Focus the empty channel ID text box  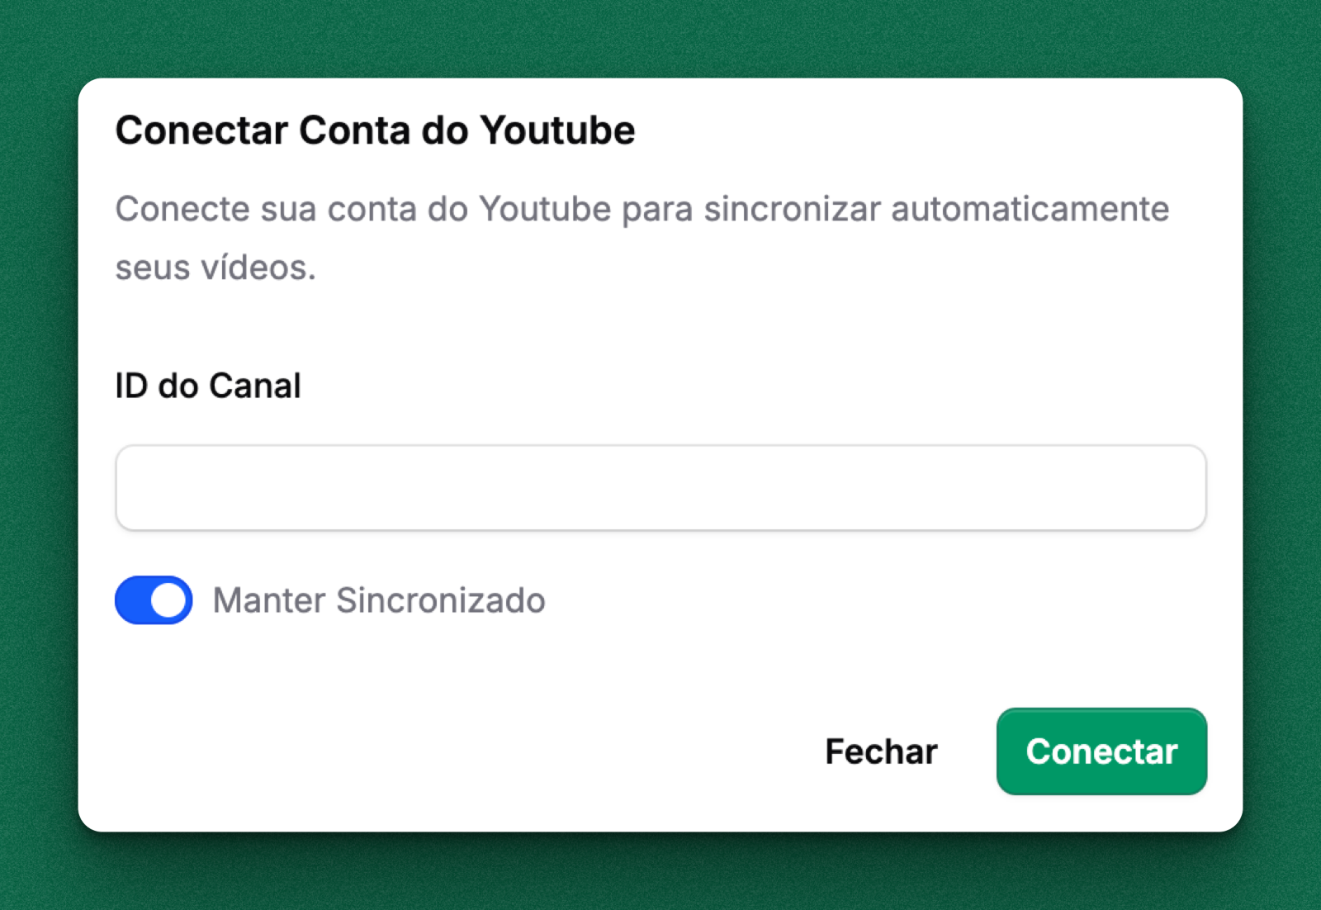[x=660, y=488]
